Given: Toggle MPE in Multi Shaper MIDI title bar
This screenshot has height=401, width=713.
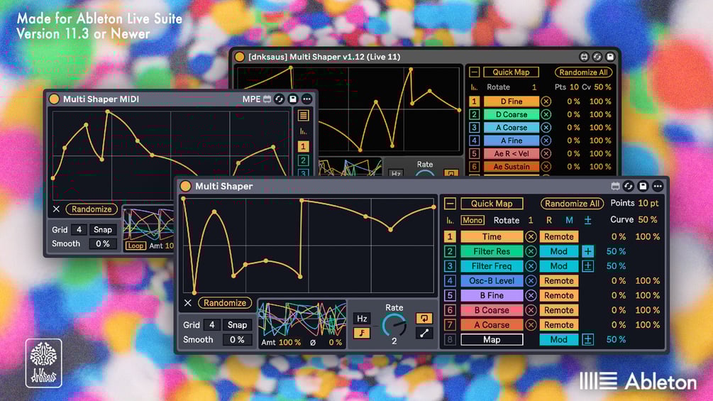Looking at the screenshot, I should click(251, 99).
